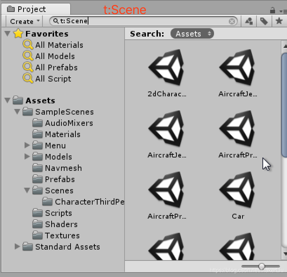Expand the Standard Assets folder arrow
The image size is (287, 277).
17,246
